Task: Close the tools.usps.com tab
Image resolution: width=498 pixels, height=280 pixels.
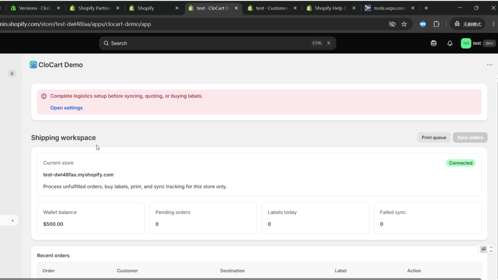Action: (413, 8)
